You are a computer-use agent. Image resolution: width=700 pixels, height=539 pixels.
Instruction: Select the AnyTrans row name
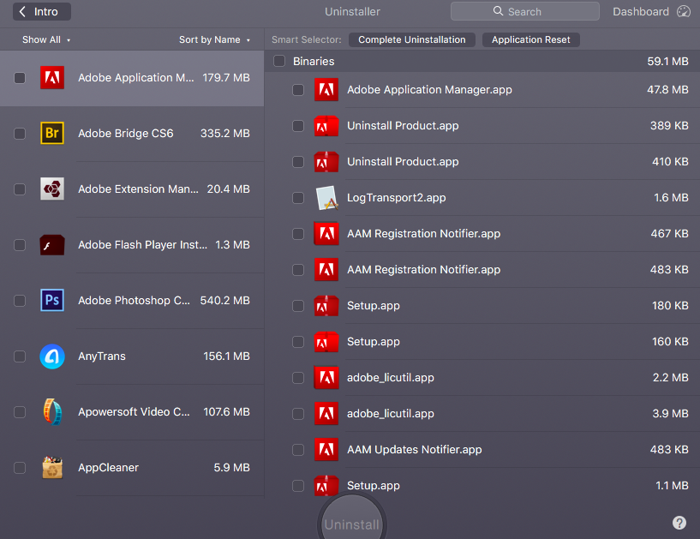pyautogui.click(x=102, y=356)
